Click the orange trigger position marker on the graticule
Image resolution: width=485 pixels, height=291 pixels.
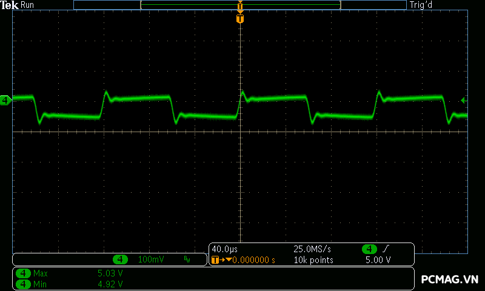240,19
